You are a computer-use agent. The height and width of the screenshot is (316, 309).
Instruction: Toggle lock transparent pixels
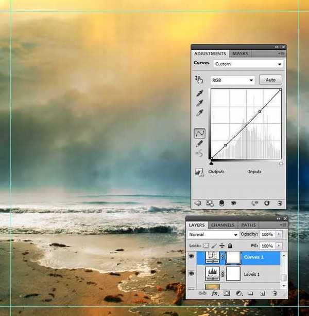pyautogui.click(x=206, y=246)
